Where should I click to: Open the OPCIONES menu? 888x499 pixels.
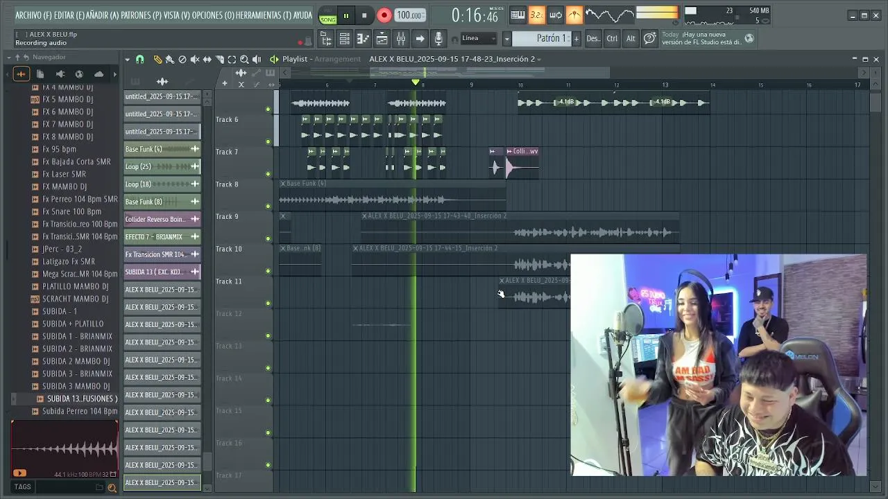tap(213, 15)
